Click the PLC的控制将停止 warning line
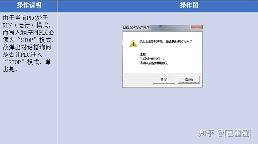Image resolution: width=258 pixels, height=144 pixels. tap(152, 59)
